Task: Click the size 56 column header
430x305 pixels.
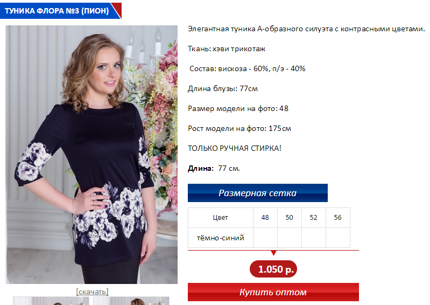Action: pos(337,217)
